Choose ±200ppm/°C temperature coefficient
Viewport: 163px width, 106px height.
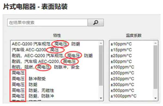(122, 73)
